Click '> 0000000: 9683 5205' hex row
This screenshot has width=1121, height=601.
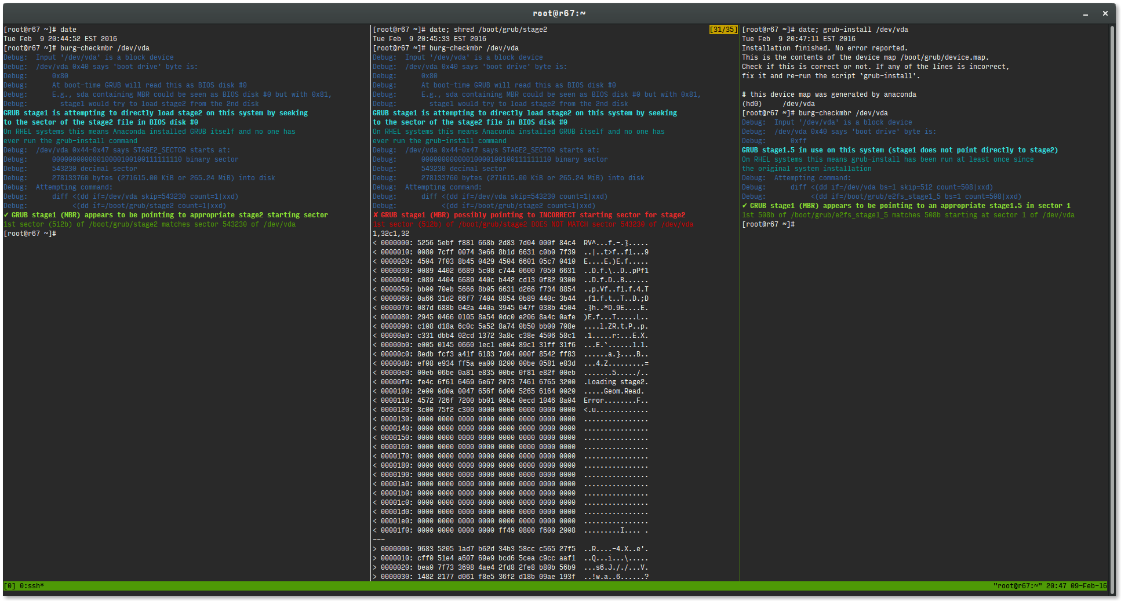click(x=511, y=549)
